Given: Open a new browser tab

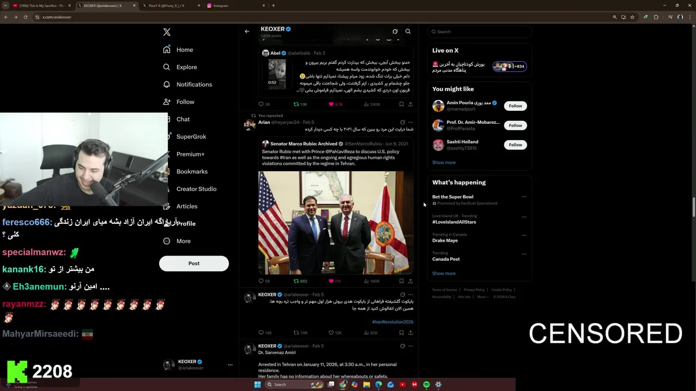Looking at the screenshot, I should pyautogui.click(x=273, y=5).
